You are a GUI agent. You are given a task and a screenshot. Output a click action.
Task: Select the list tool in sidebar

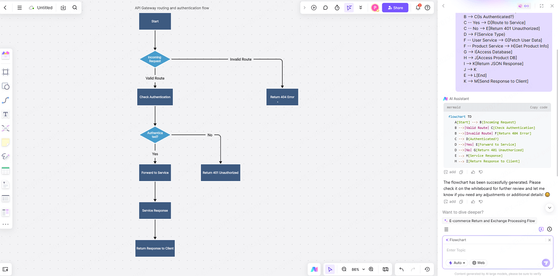coord(6,199)
